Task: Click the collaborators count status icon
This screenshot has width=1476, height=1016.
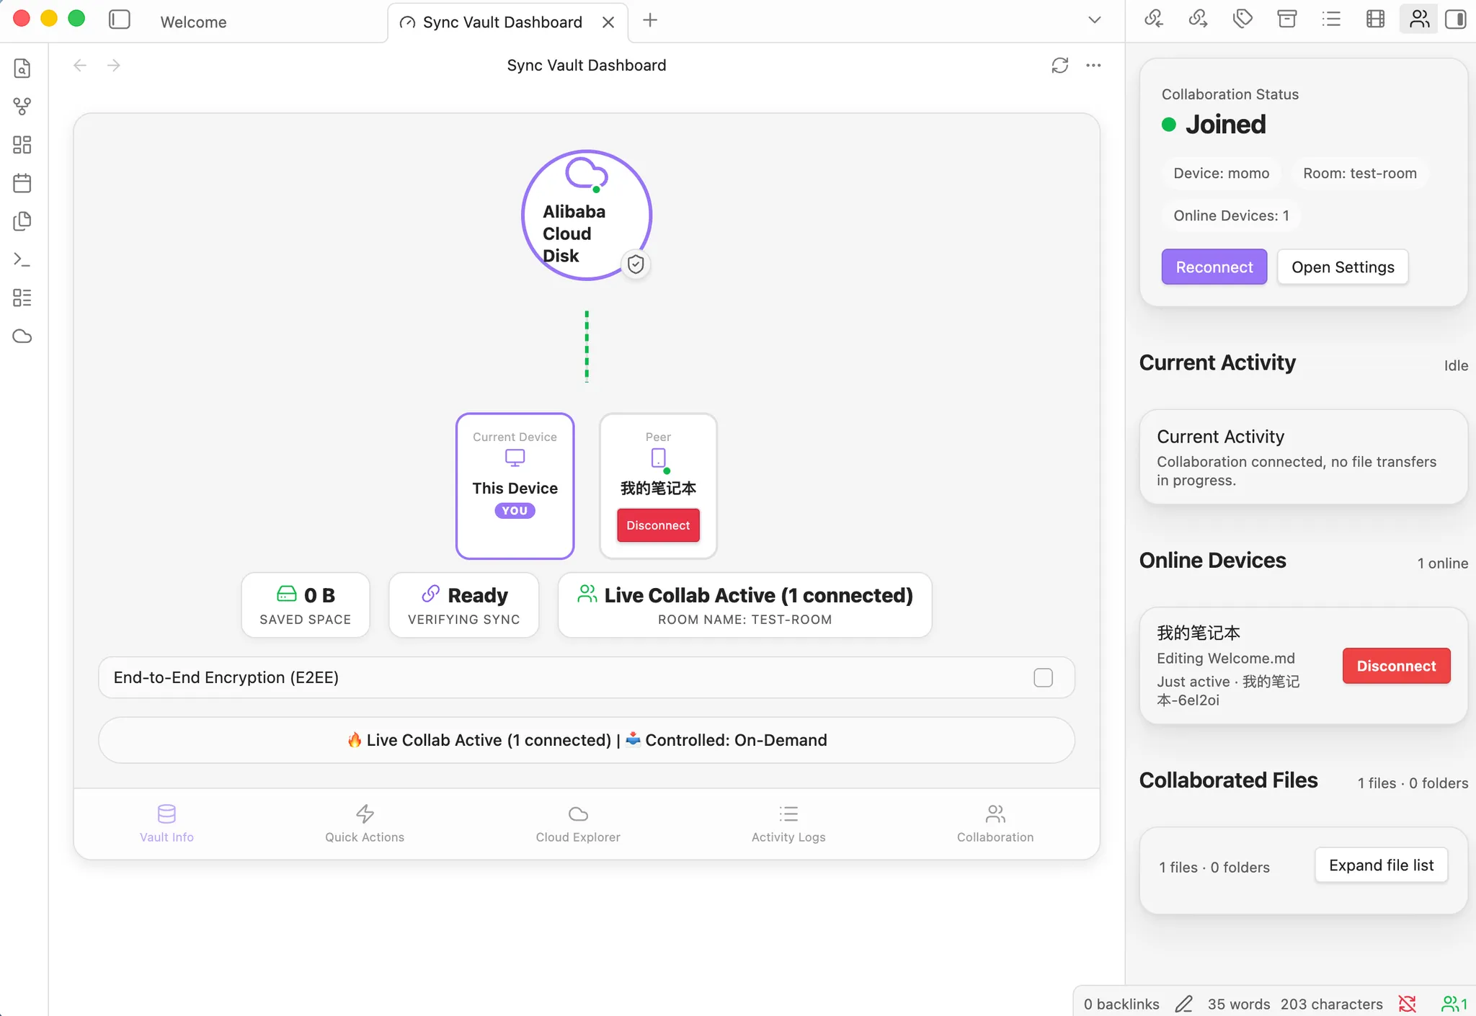Action: [1454, 1004]
